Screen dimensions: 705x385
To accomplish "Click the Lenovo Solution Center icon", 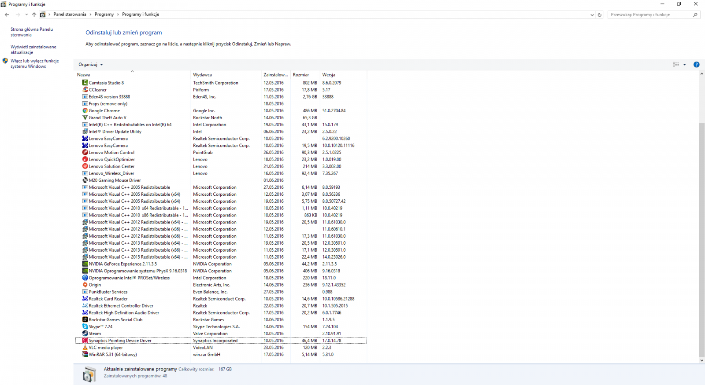I will 85,166.
